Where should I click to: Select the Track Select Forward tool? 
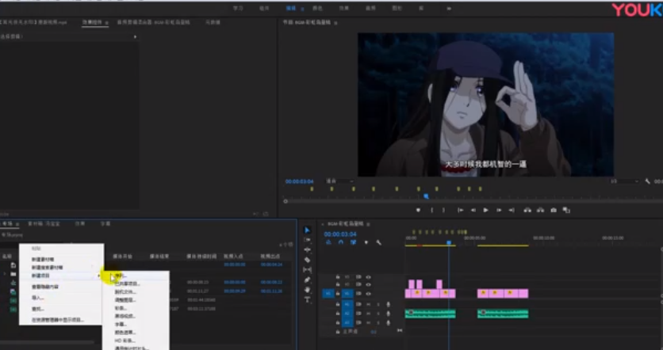pyautogui.click(x=308, y=240)
